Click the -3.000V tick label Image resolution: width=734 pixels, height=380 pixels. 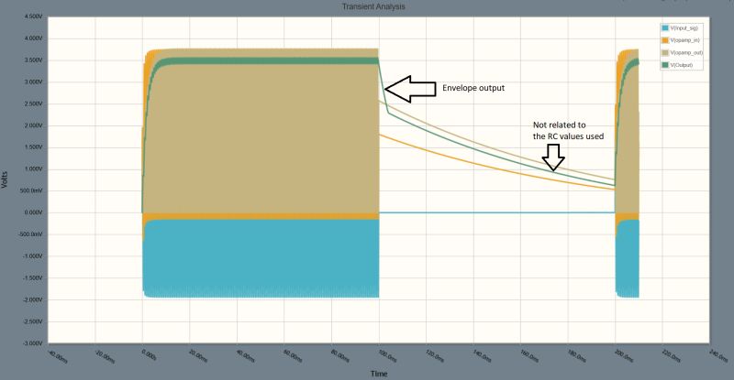pos(32,343)
